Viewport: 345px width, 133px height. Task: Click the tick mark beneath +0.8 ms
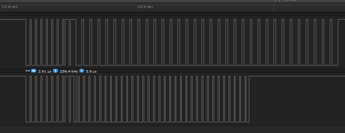tap(3, 10)
